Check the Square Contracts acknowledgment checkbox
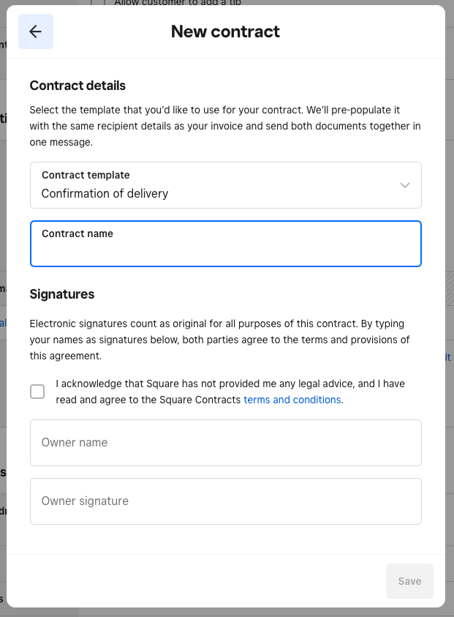The height and width of the screenshot is (617, 454). (37, 392)
